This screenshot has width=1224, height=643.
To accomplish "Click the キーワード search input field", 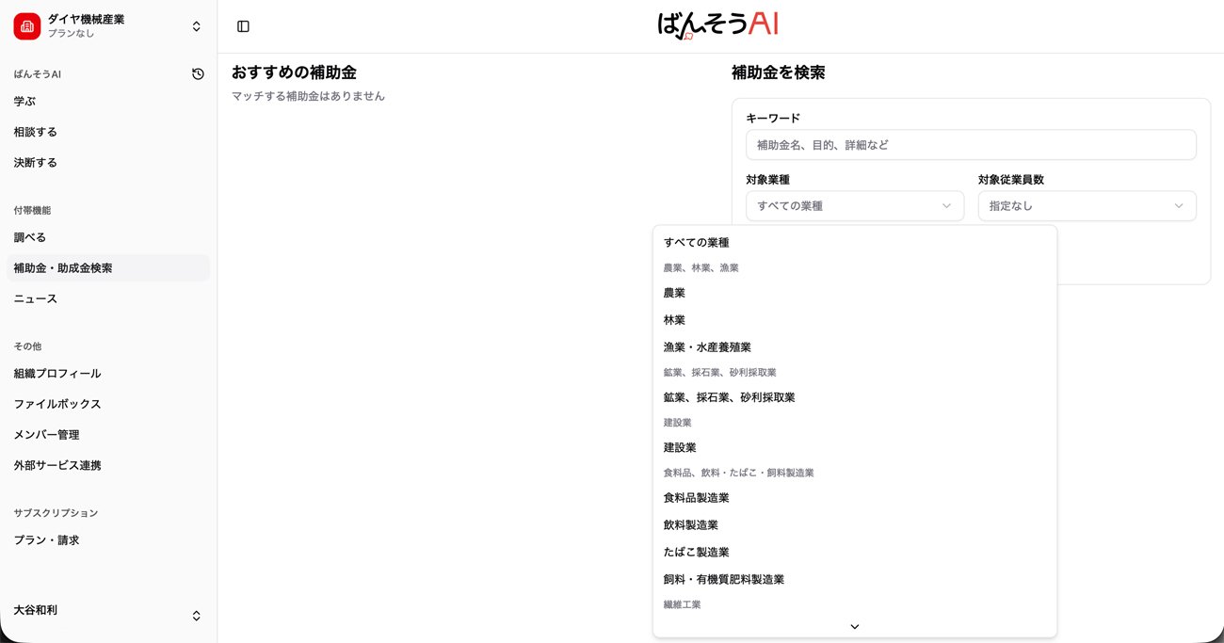I will click(x=970, y=144).
